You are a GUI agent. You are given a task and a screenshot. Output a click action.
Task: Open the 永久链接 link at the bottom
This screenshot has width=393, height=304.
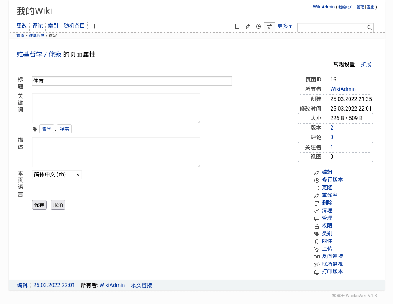141,285
